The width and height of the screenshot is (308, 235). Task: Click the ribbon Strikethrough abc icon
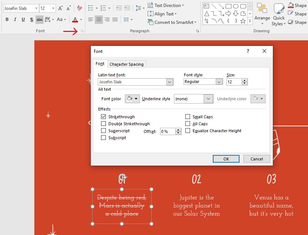40,19
